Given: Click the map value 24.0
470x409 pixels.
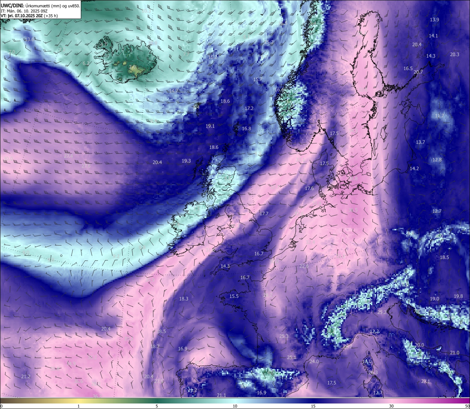Looking at the screenshot, I should click(314, 361).
